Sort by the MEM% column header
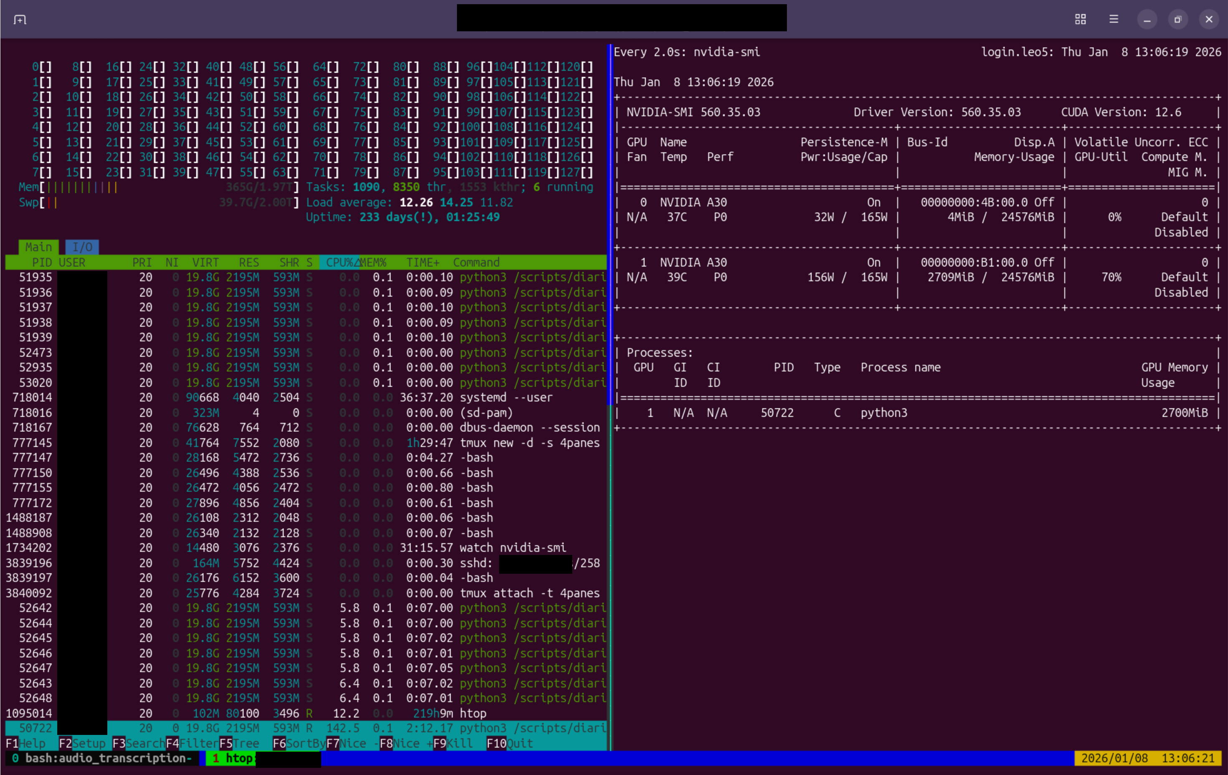Image resolution: width=1228 pixels, height=775 pixels. point(373,263)
